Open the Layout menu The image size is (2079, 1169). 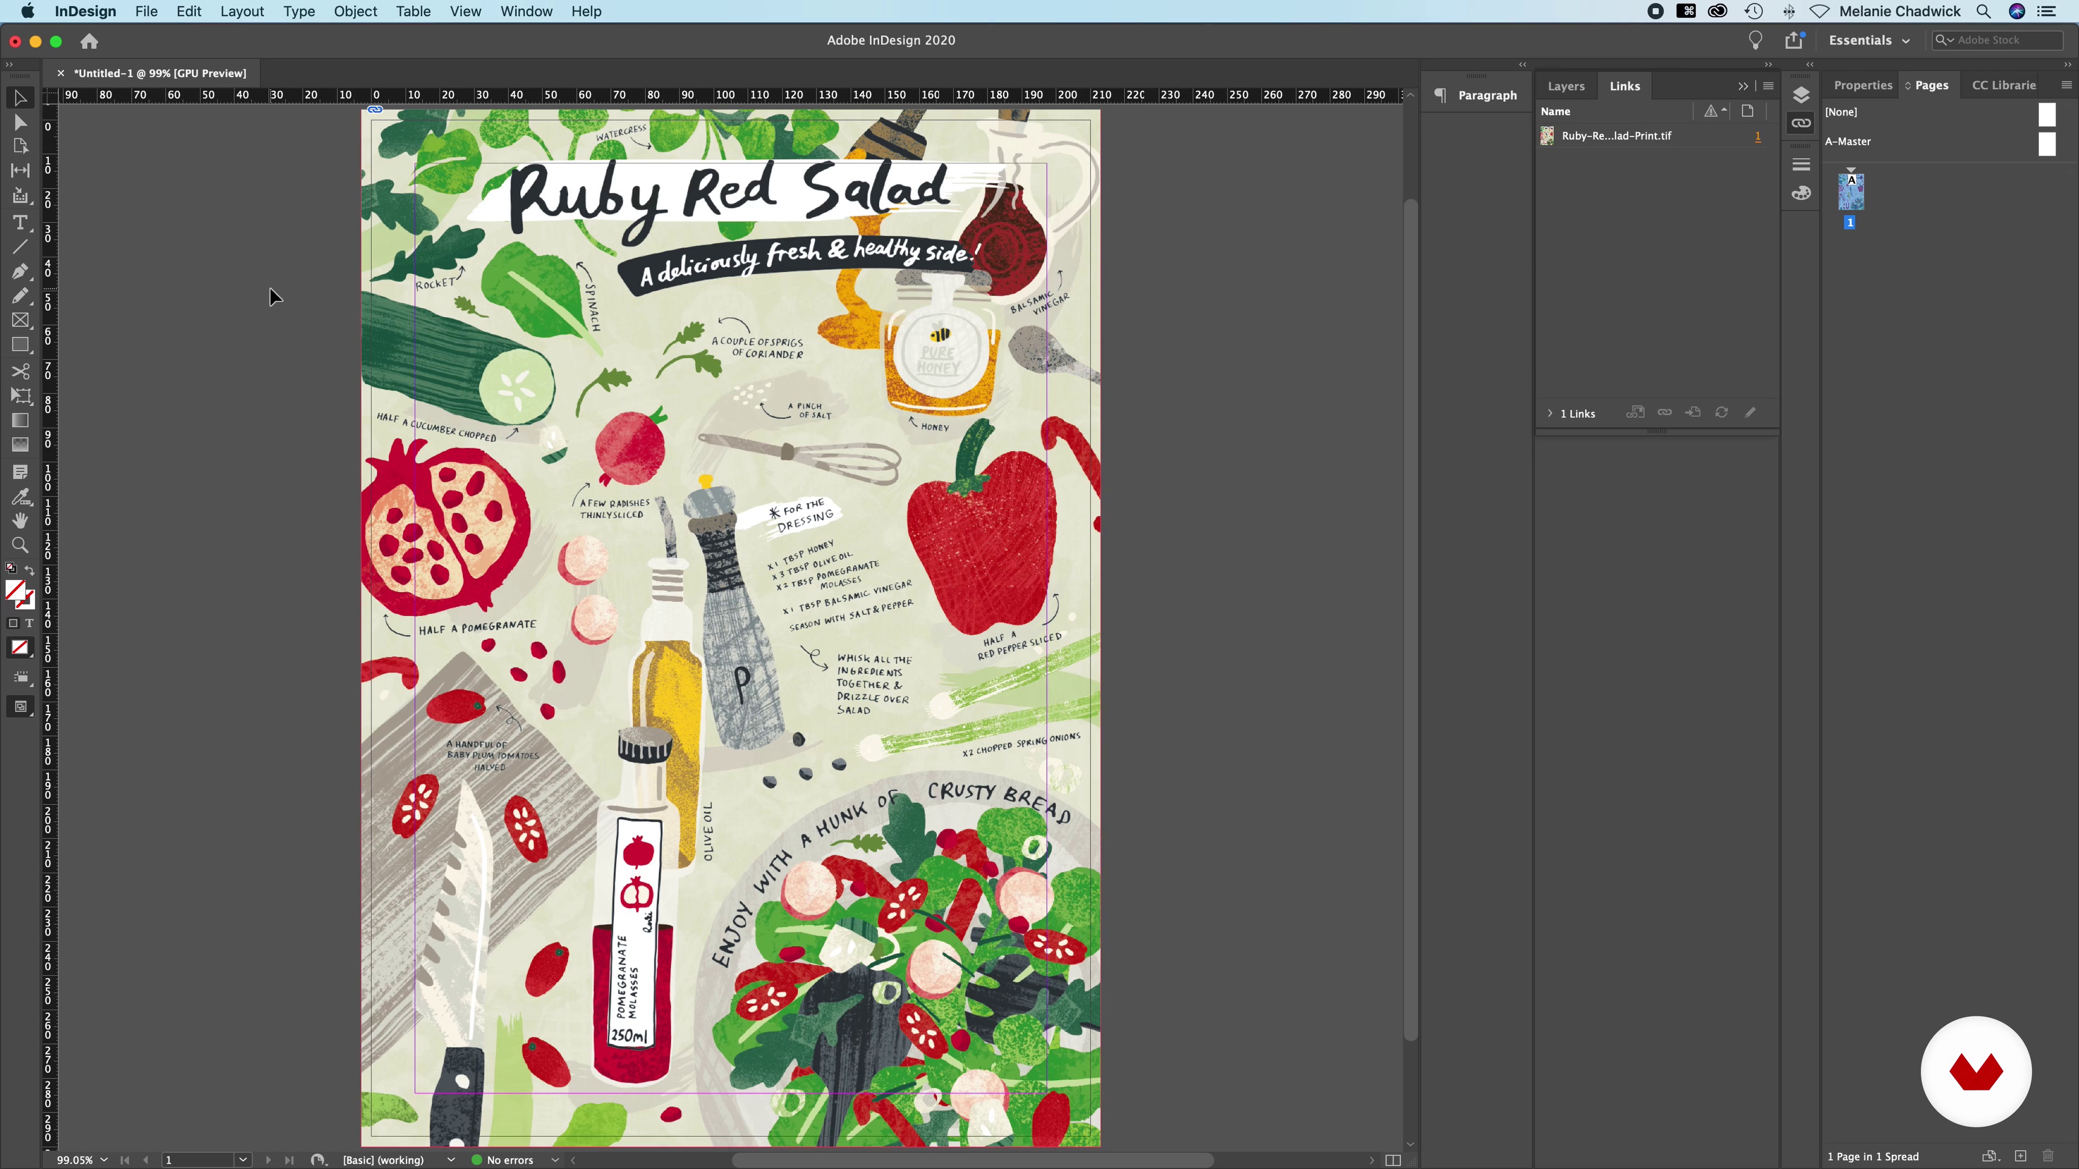(x=242, y=11)
